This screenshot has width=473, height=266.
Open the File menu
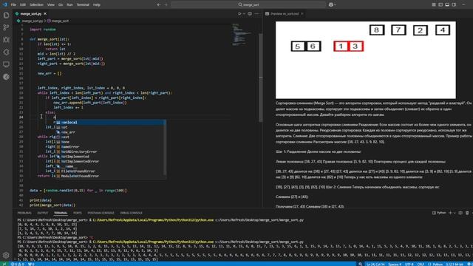coord(13,4)
